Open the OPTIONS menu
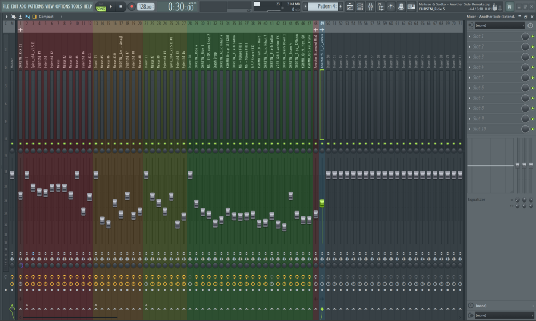Viewport: 536px width, 321px height. (62, 6)
